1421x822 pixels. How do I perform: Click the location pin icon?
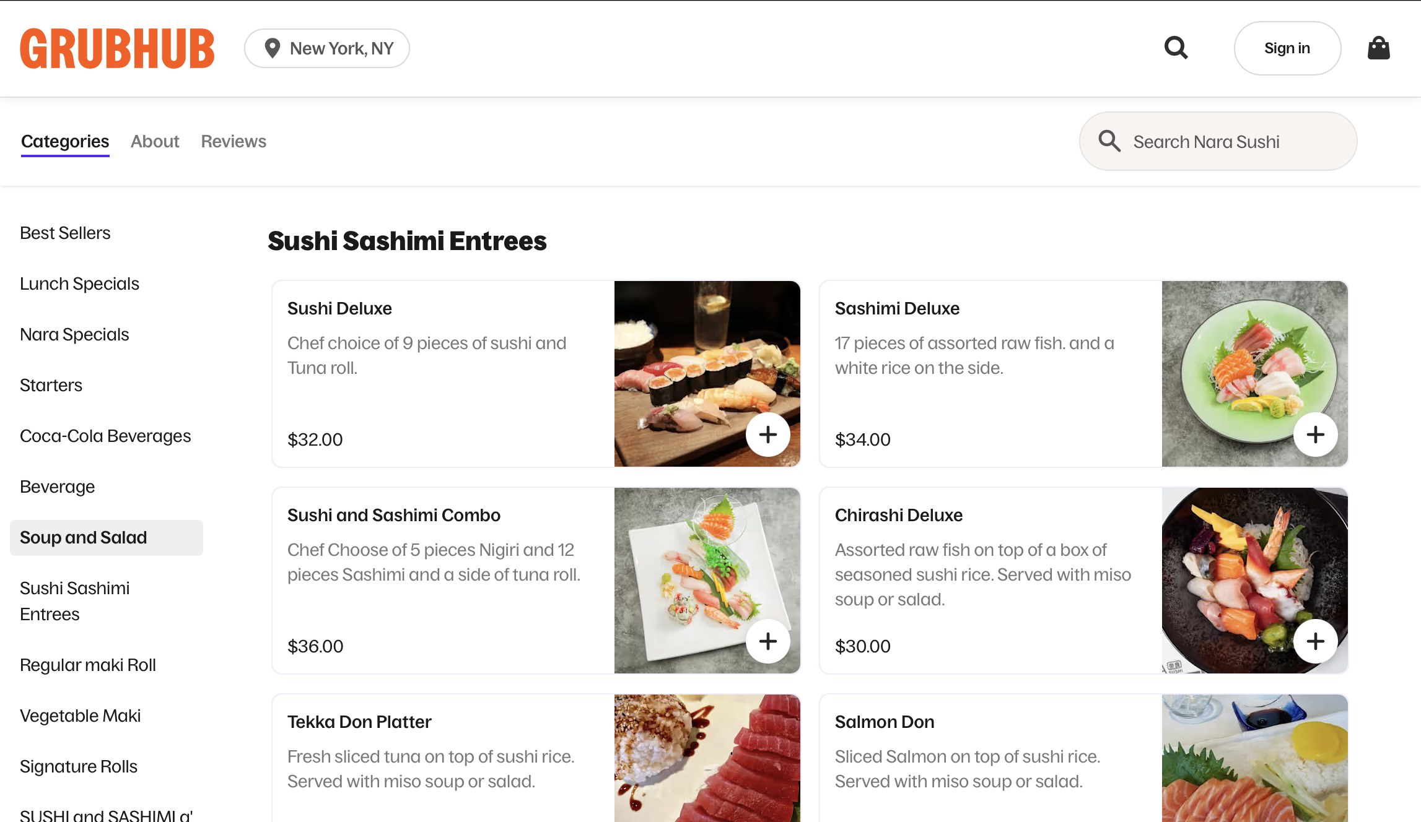tap(271, 48)
